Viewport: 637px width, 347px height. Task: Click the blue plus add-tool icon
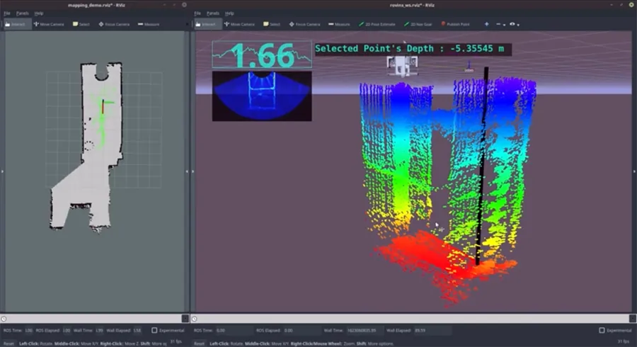[487, 24]
